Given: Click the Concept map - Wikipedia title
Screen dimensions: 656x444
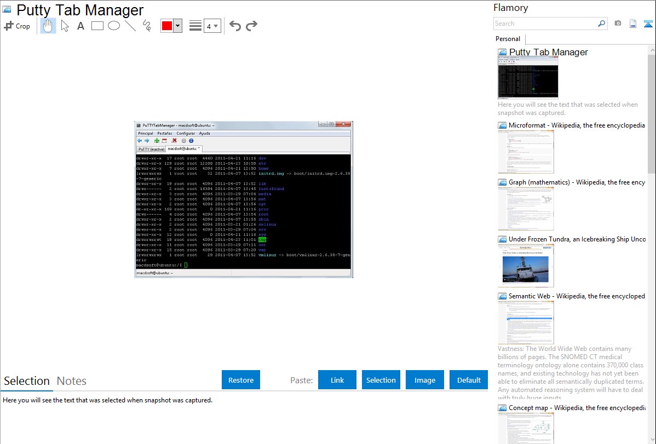Looking at the screenshot, I should coord(577,407).
